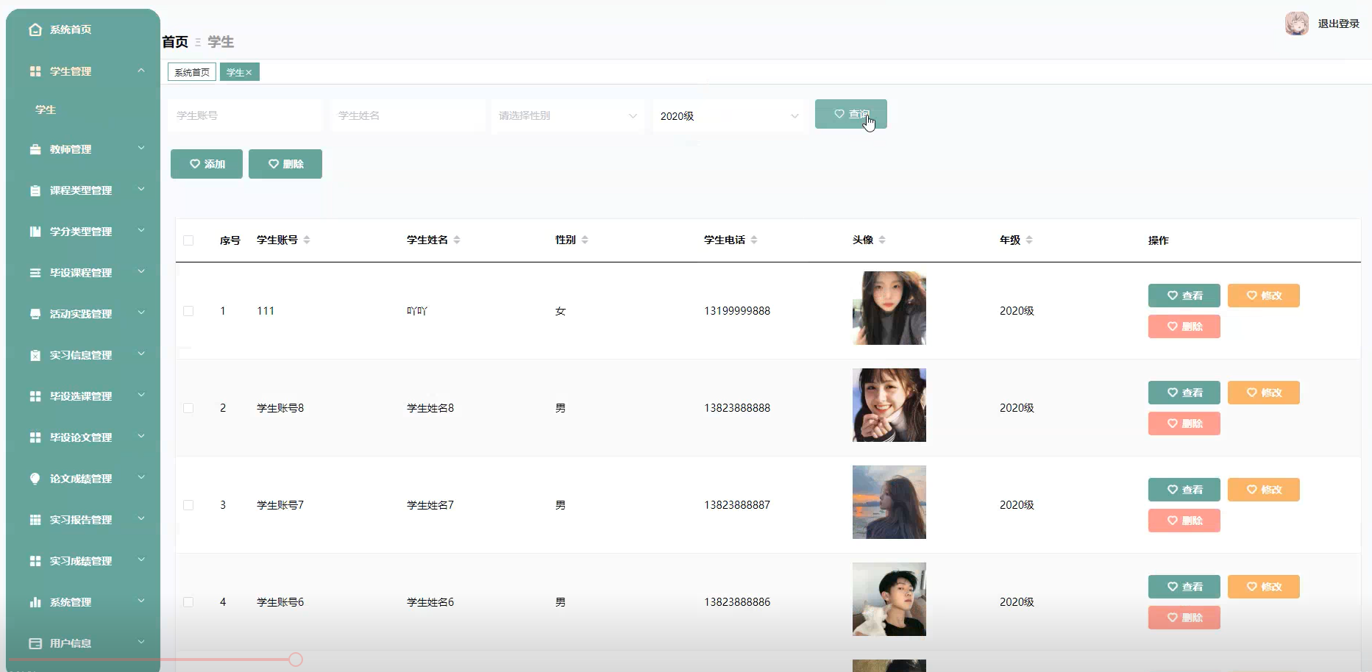Expand the 教师管理 menu chevron
The height and width of the screenshot is (672, 1372).
point(141,149)
